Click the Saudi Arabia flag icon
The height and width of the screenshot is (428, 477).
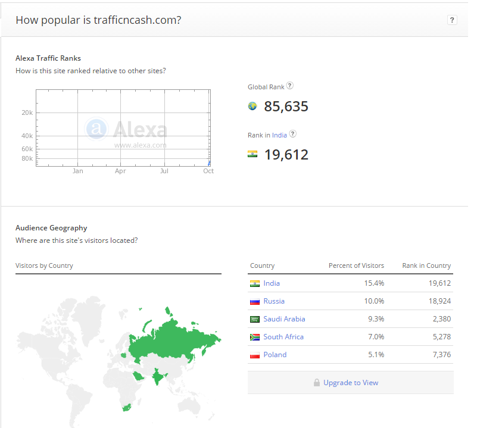click(255, 319)
